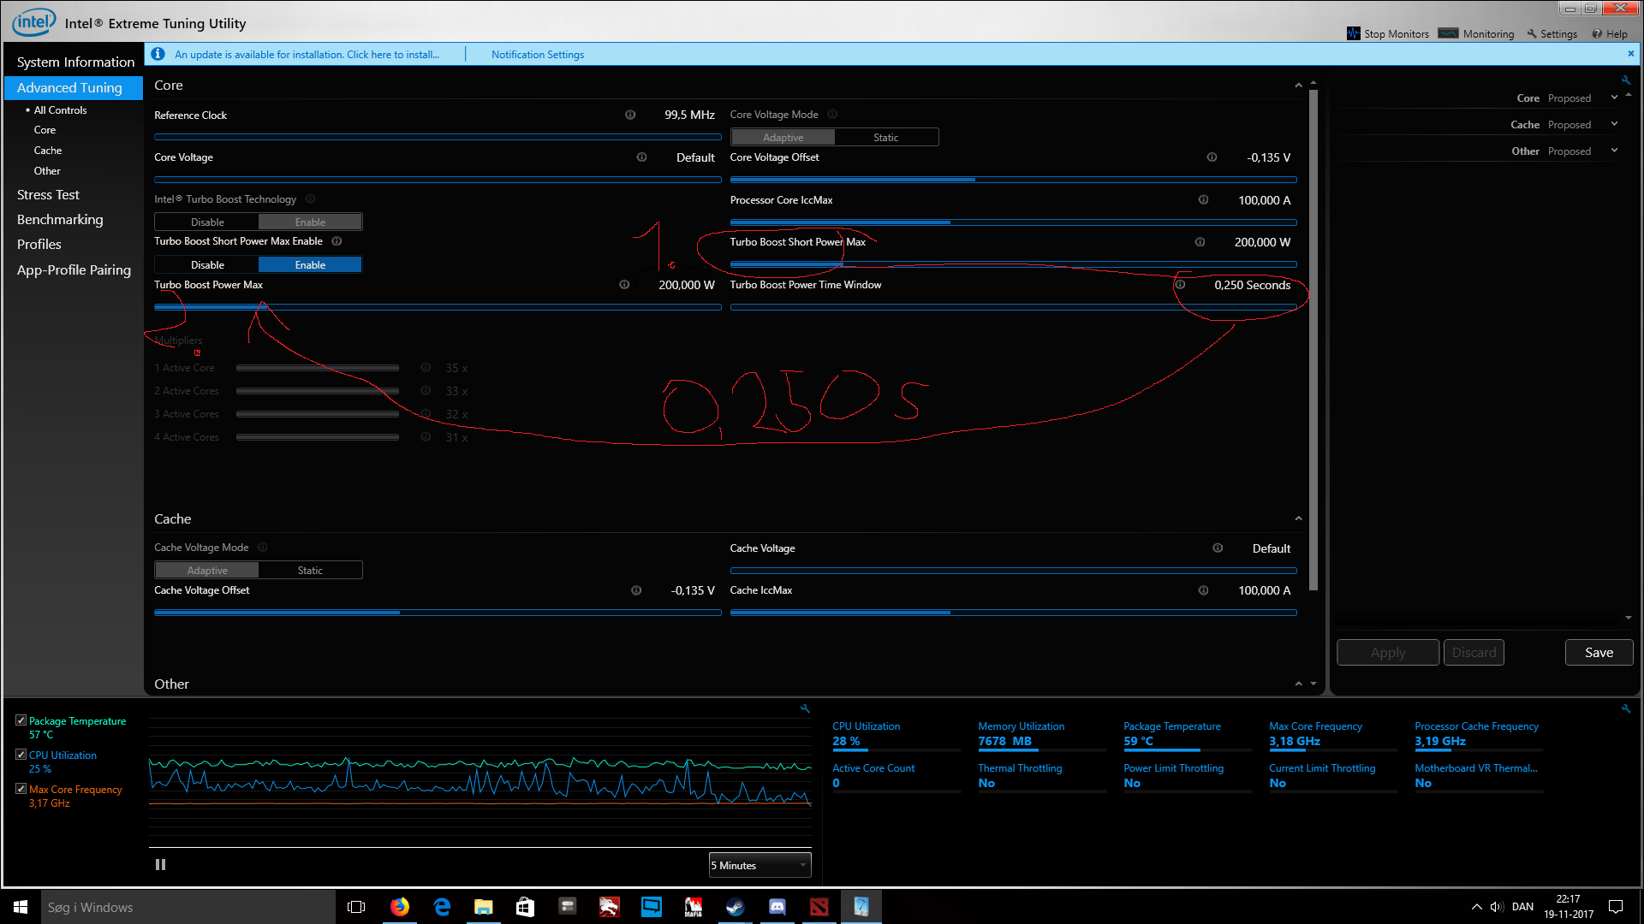Toggle Package Temperature graph checkbox
This screenshot has height=924, width=1644.
(21, 720)
